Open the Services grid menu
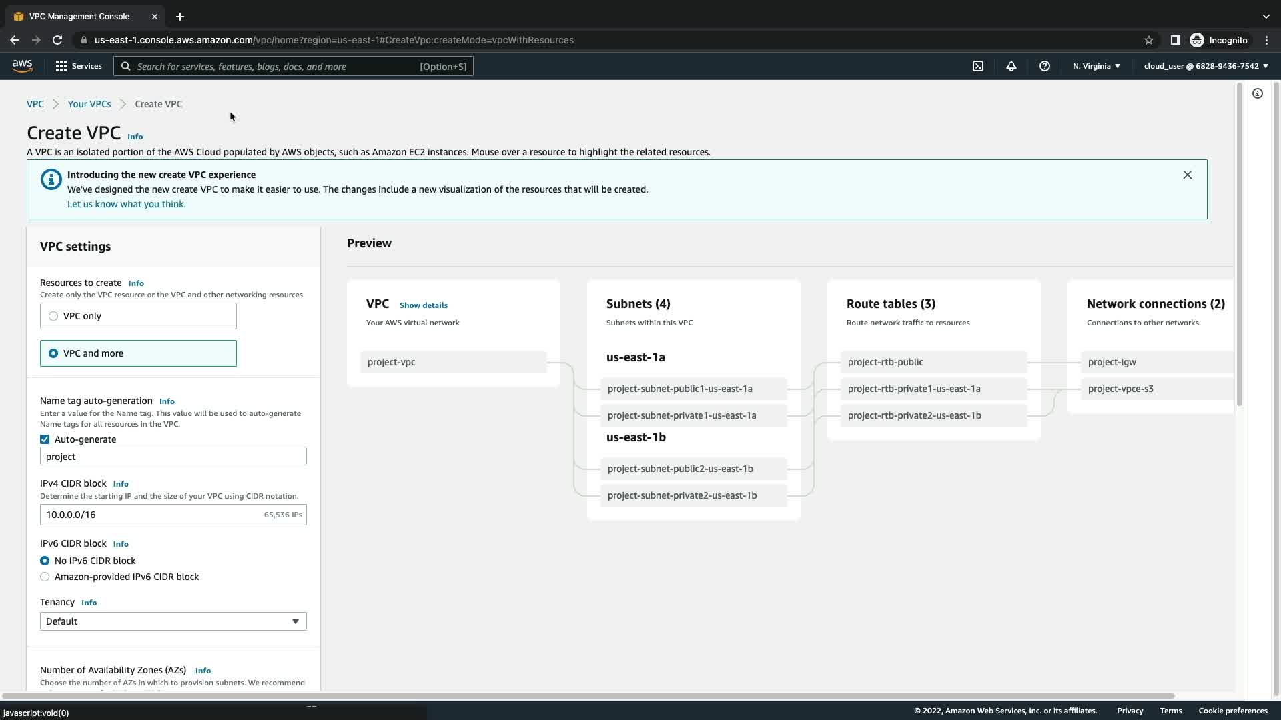Viewport: 1281px width, 720px height. click(78, 66)
